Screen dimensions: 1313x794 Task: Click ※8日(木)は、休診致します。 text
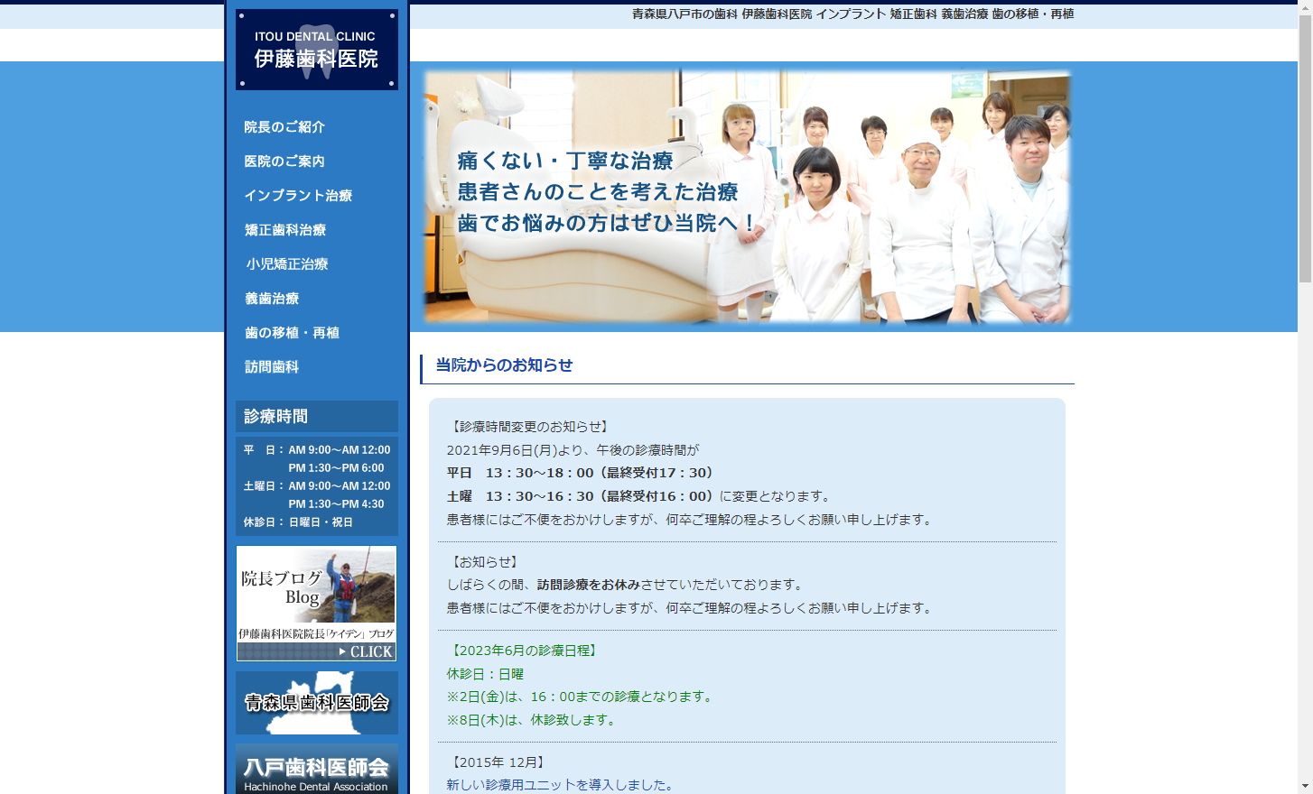click(x=534, y=720)
